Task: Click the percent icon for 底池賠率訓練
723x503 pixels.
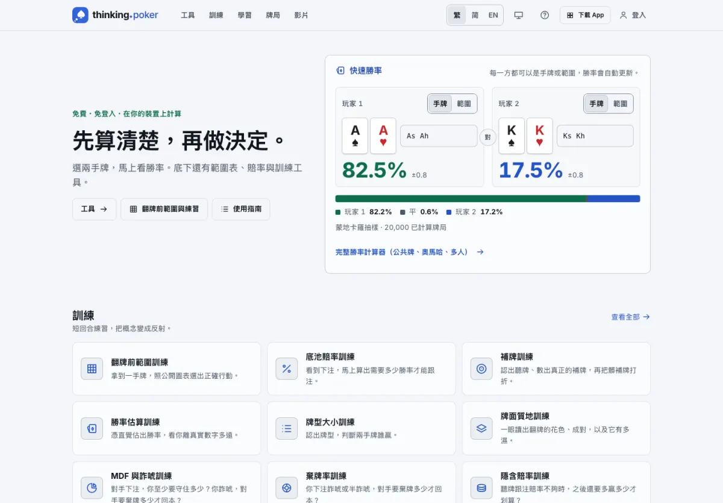Action: click(287, 369)
